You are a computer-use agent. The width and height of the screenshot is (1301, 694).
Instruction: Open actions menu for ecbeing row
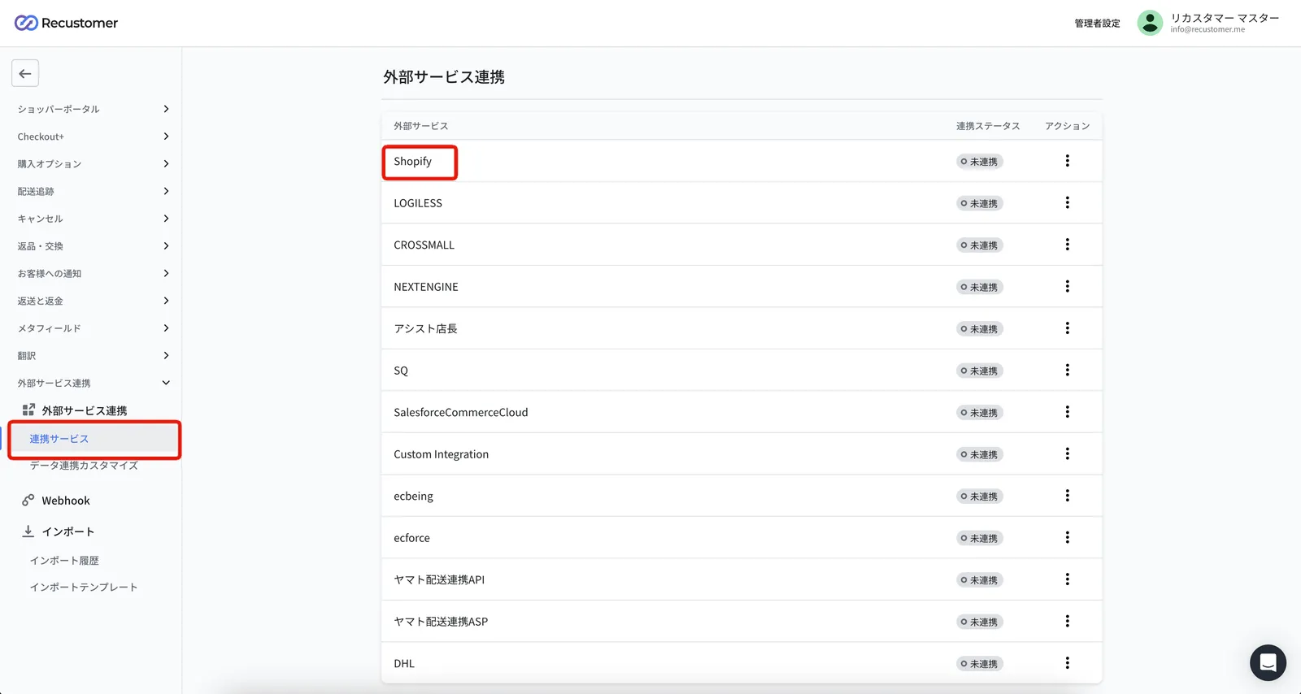pos(1067,496)
